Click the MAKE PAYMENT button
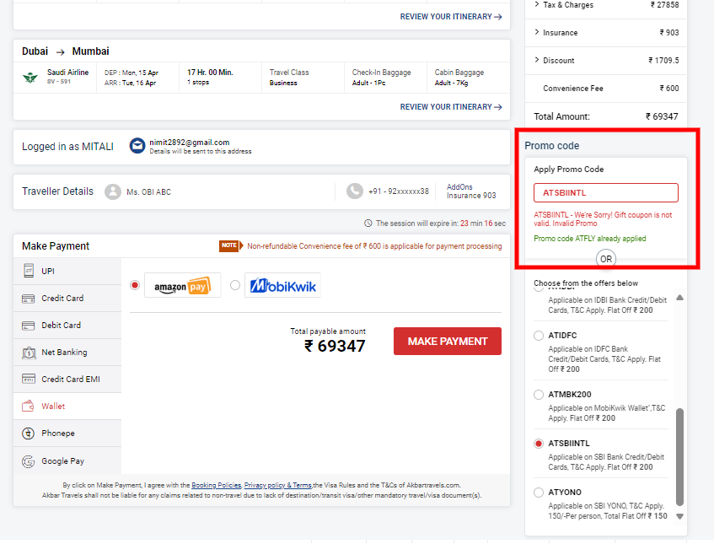This screenshot has height=544, width=714. pyautogui.click(x=448, y=342)
